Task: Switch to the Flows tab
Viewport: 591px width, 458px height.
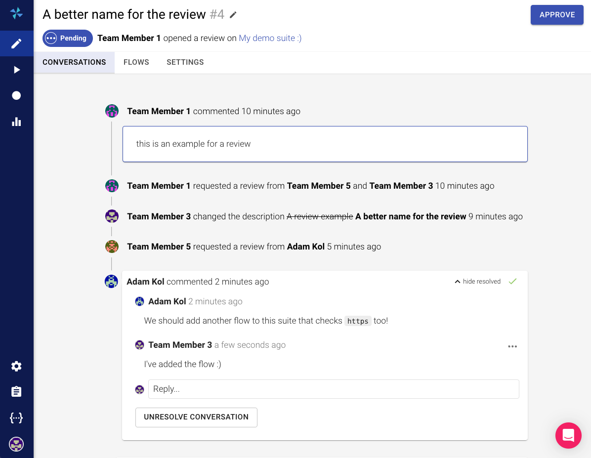Action: [x=136, y=62]
